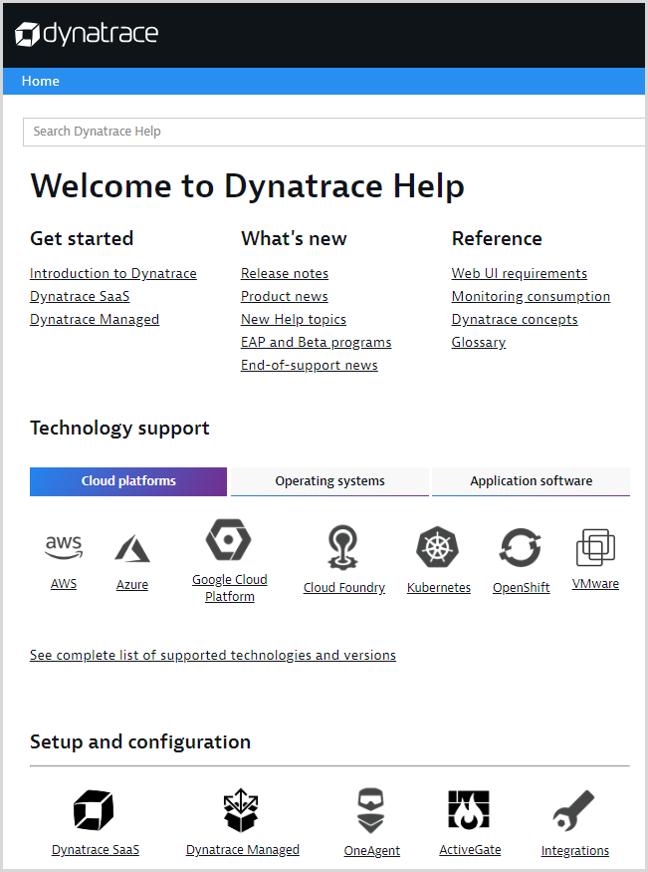Screen dimensions: 648x872
Task: Go to Home in the blue navigation bar
Action: tap(41, 81)
